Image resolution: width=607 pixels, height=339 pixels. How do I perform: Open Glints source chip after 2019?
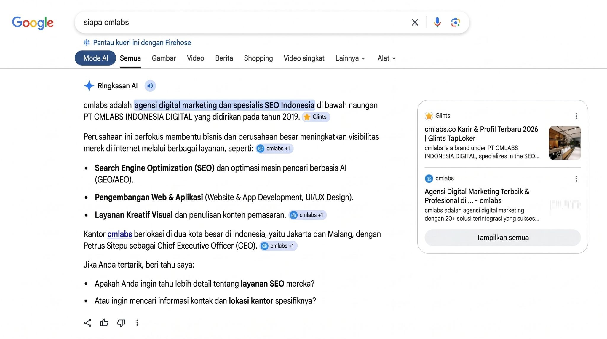[316, 117]
